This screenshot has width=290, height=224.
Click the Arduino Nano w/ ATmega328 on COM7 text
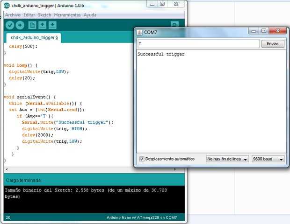pos(142,217)
